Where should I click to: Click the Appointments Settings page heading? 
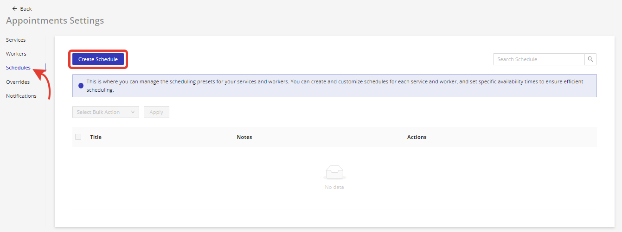point(55,20)
